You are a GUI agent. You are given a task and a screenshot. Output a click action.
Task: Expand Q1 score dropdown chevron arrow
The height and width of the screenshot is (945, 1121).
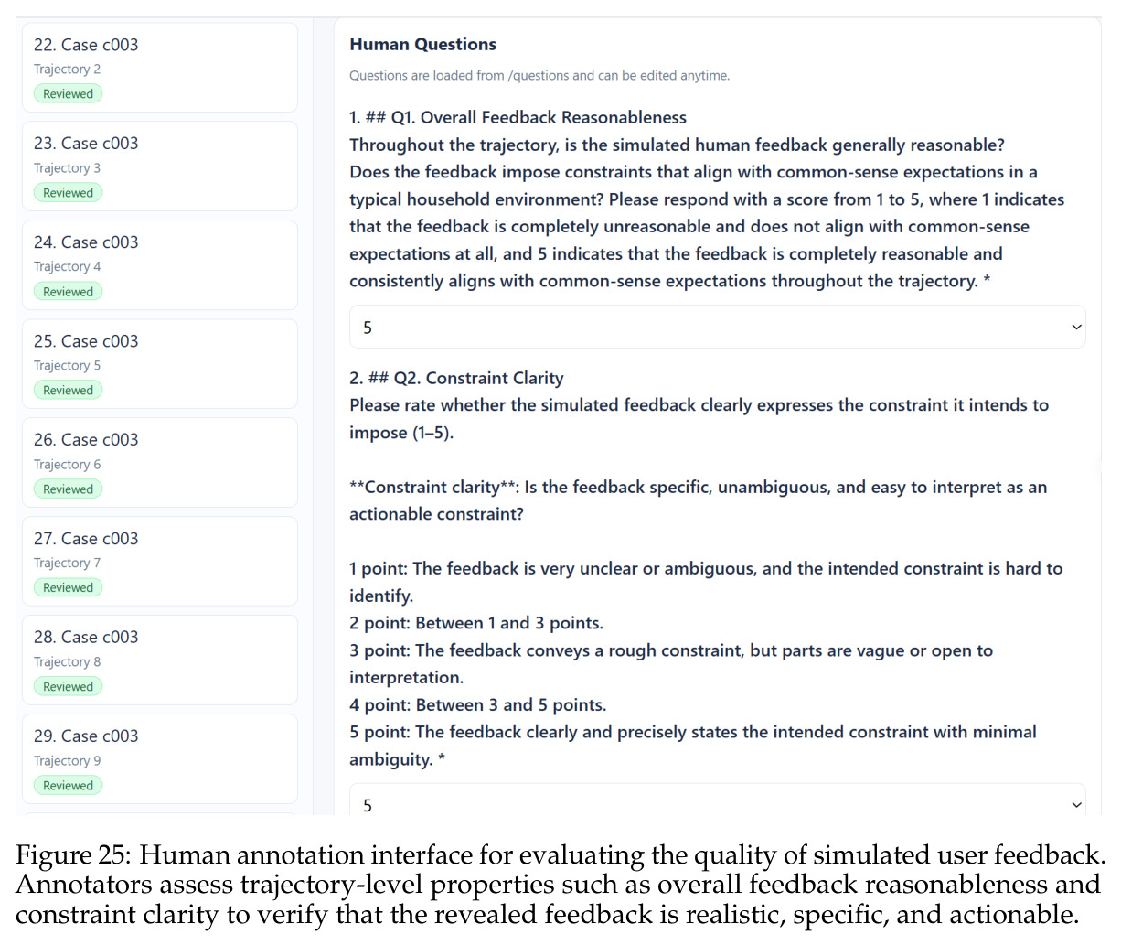(1076, 328)
